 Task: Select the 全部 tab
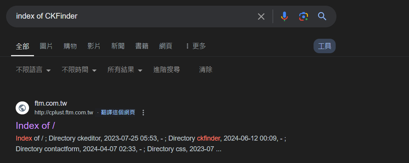point(23,46)
